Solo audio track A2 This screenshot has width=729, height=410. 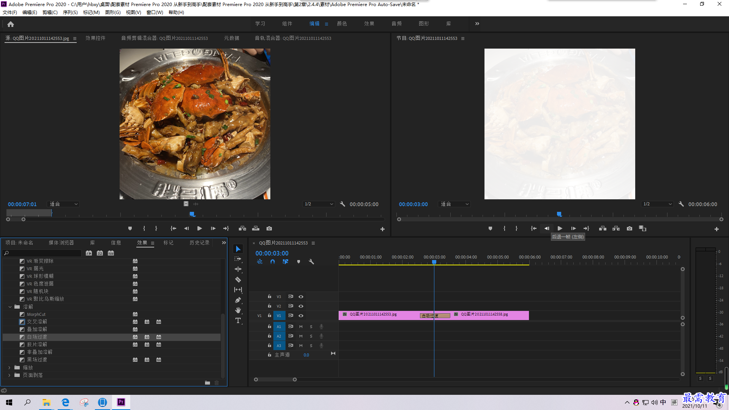(x=311, y=336)
